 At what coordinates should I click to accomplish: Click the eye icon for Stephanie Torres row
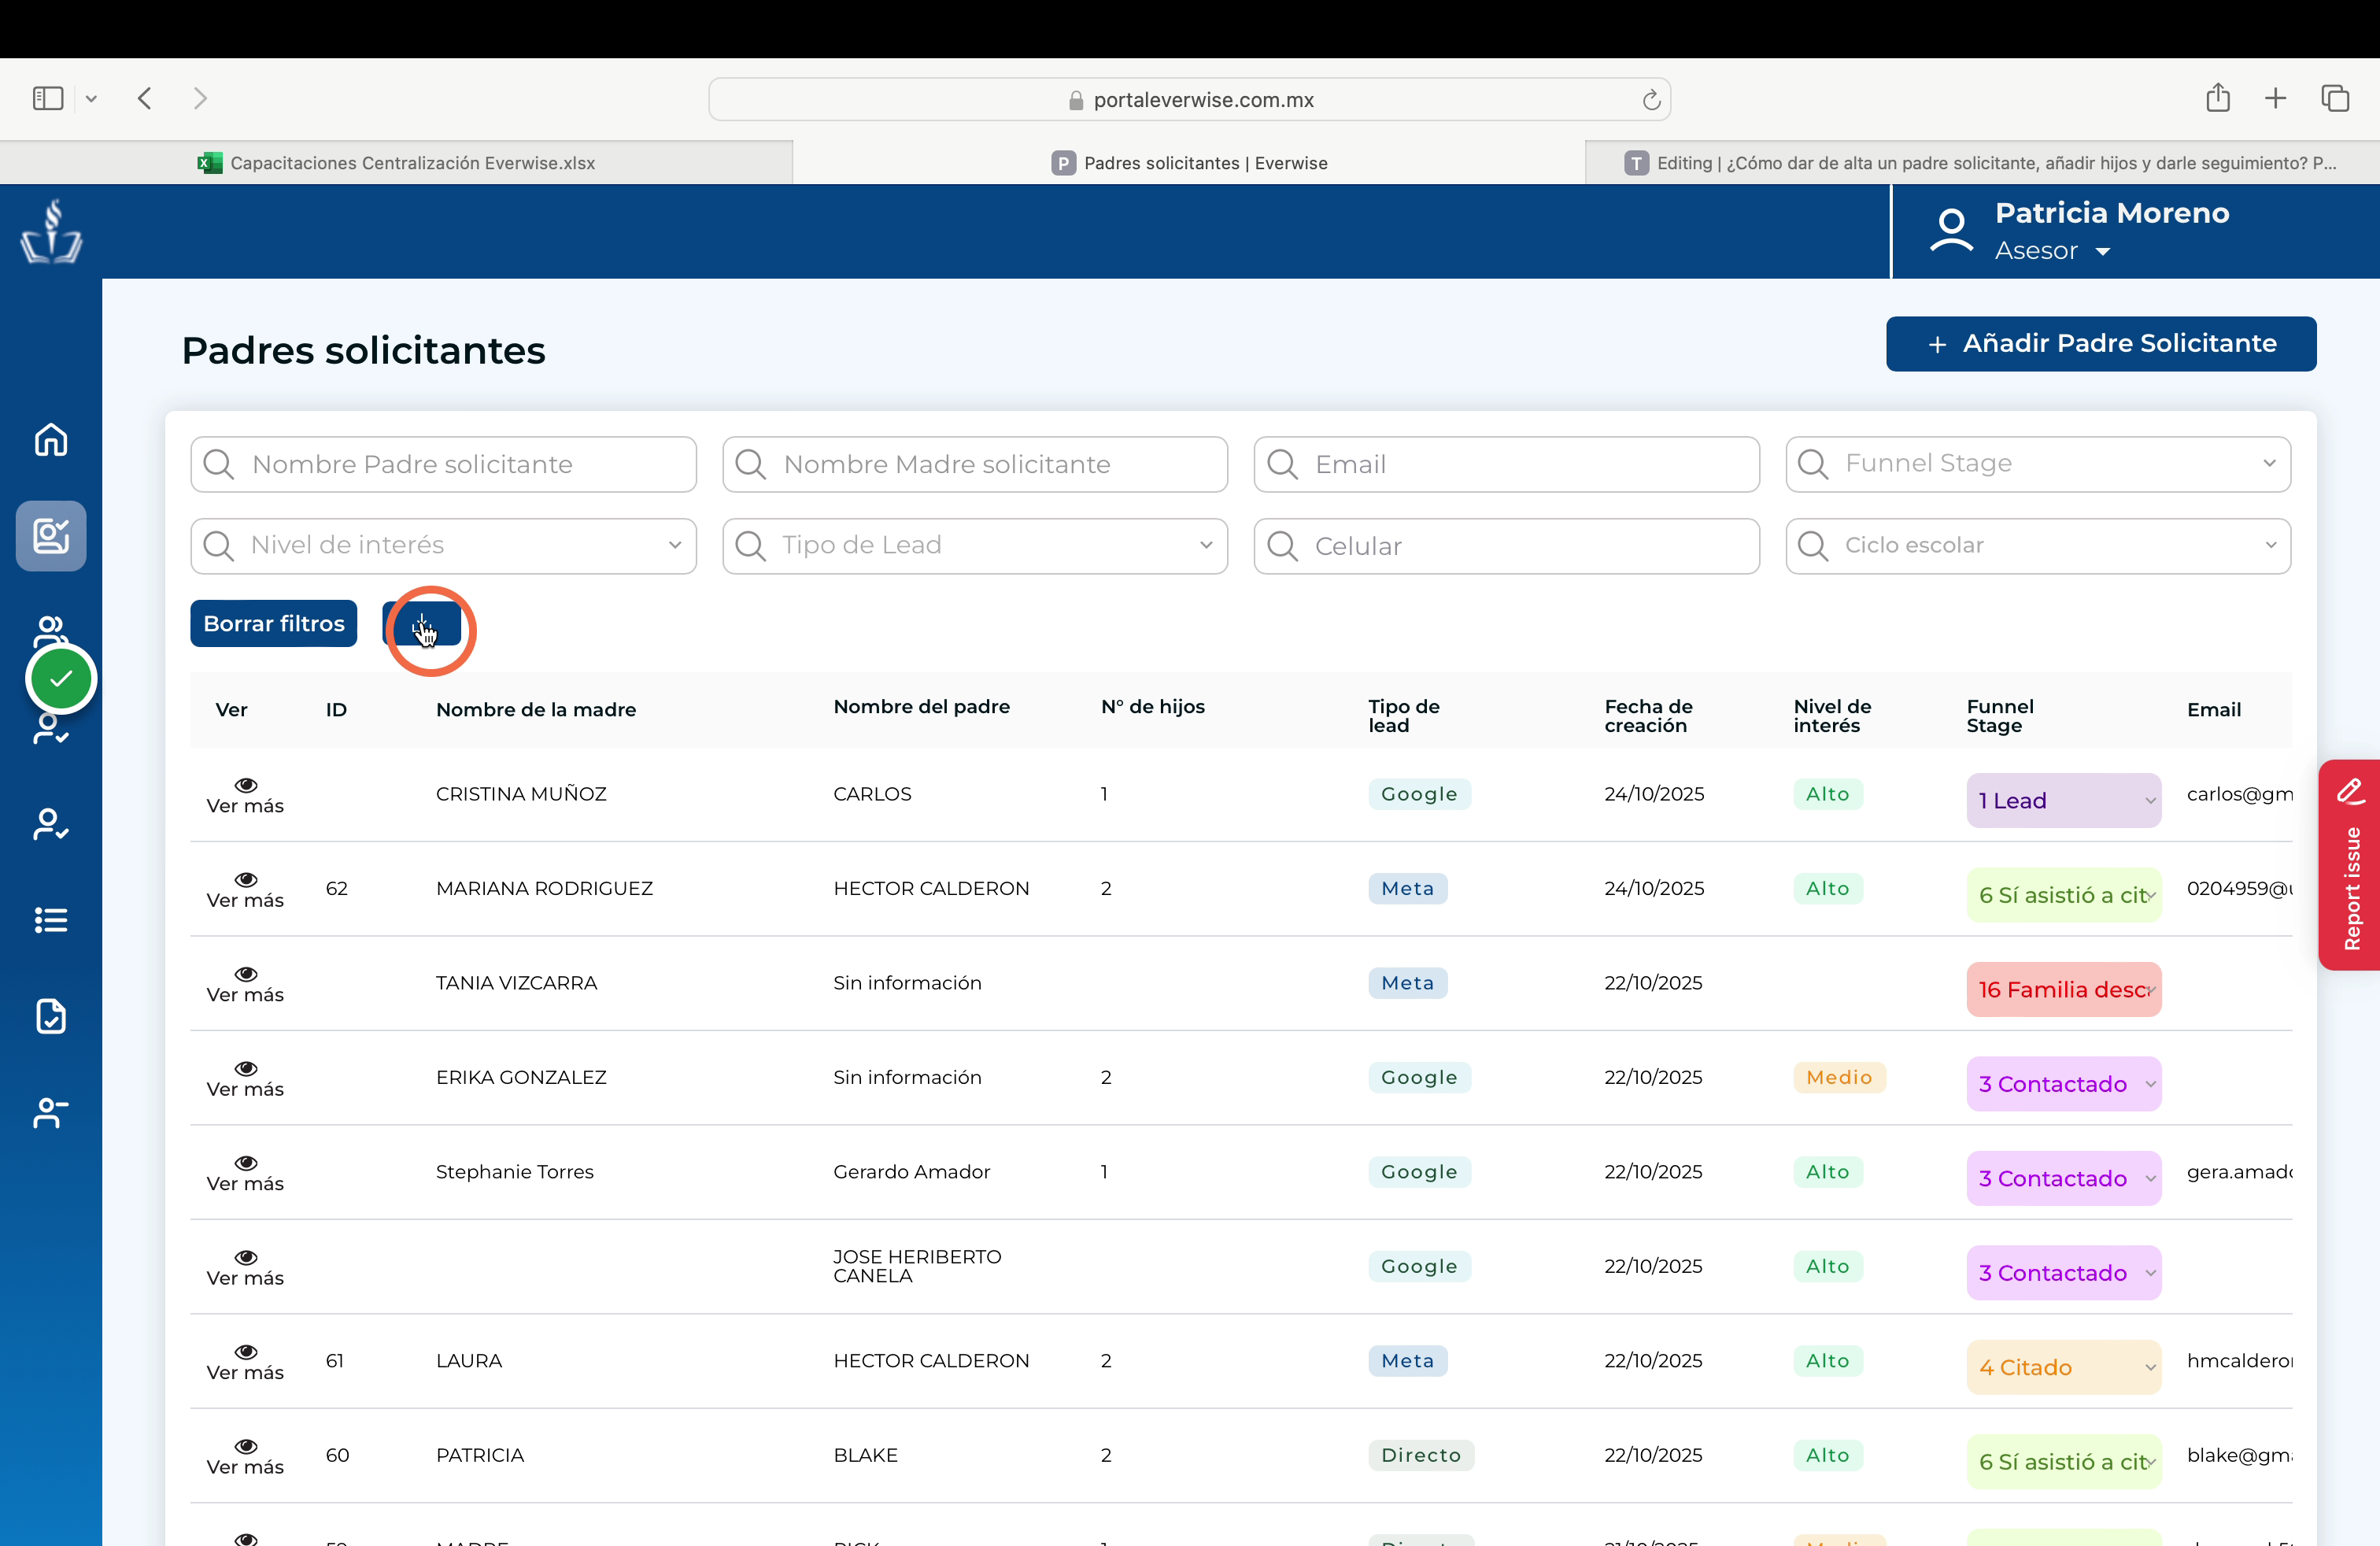coord(246,1163)
